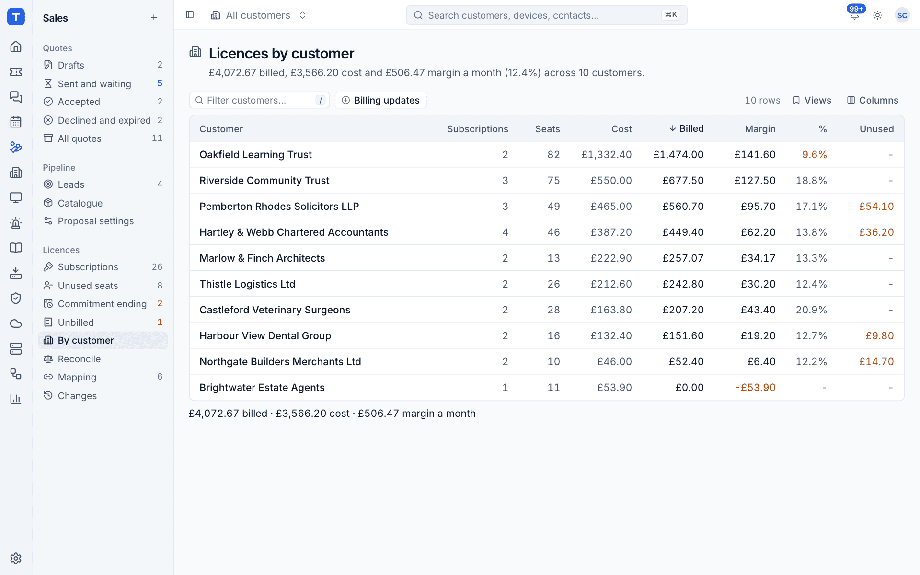Open the customers building rail icon
The height and width of the screenshot is (575, 920).
coord(16,172)
